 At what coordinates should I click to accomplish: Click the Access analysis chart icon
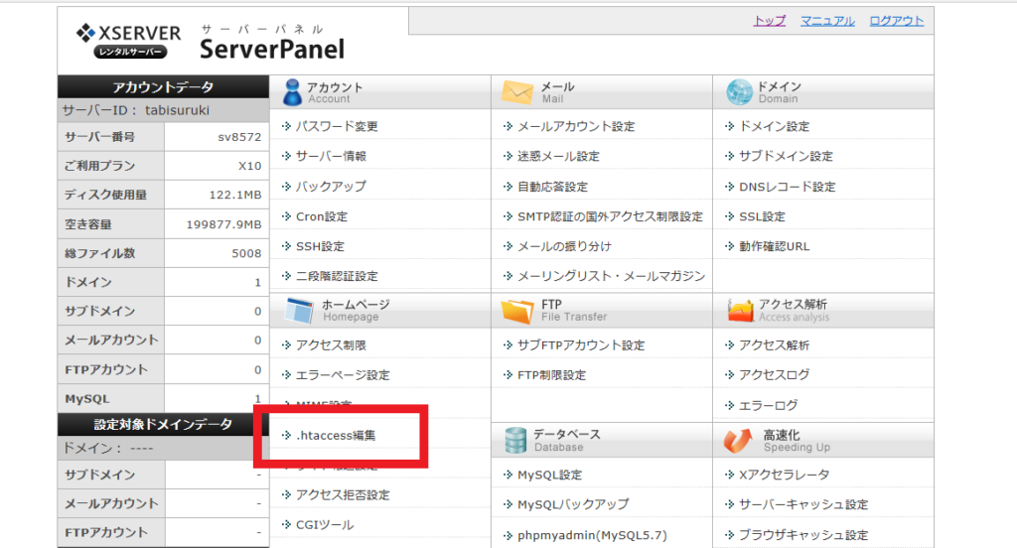click(740, 311)
